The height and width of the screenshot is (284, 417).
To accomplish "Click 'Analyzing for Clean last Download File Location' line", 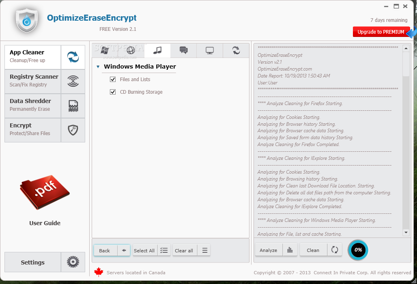I will click(316, 186).
